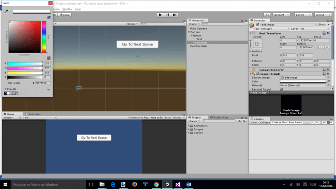Image resolution: width=336 pixels, height=189 pixels.
Task: Click the Cloud services icon
Action: (x=267, y=15)
